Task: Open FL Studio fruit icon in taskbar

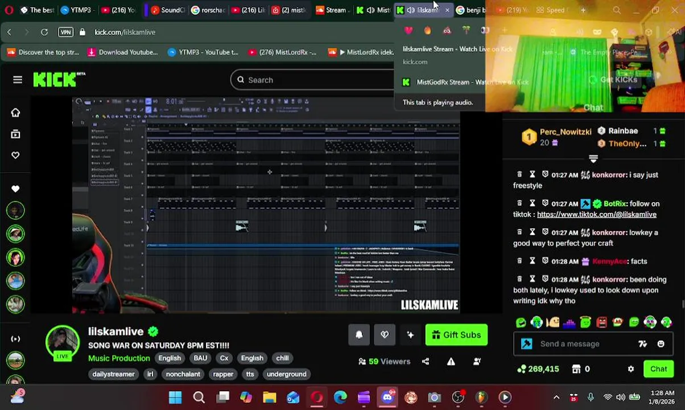Action: (x=481, y=397)
